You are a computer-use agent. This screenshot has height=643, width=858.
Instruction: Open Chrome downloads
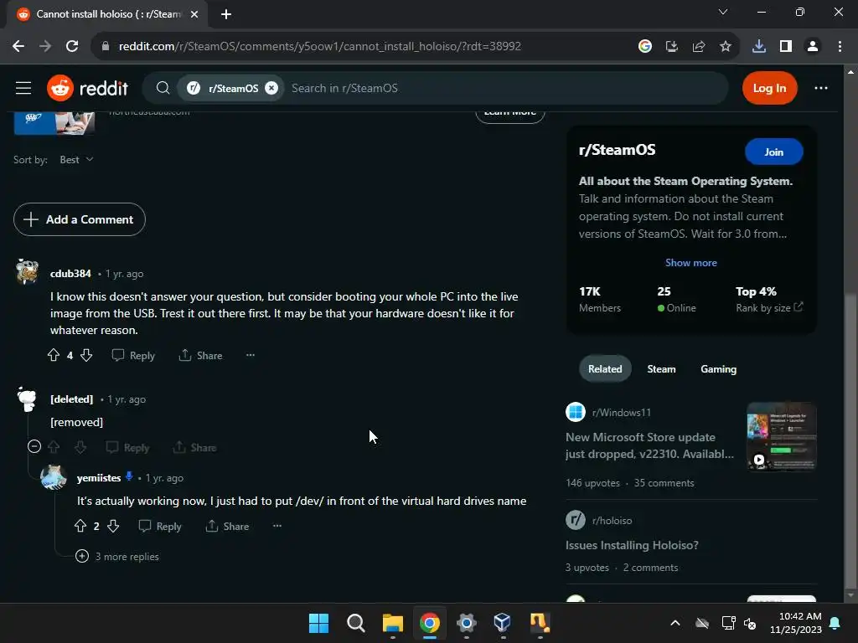[758, 47]
